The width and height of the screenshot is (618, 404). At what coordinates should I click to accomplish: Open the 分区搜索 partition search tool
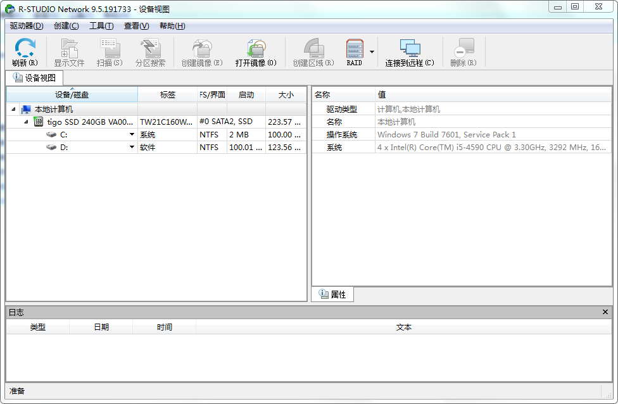(150, 51)
